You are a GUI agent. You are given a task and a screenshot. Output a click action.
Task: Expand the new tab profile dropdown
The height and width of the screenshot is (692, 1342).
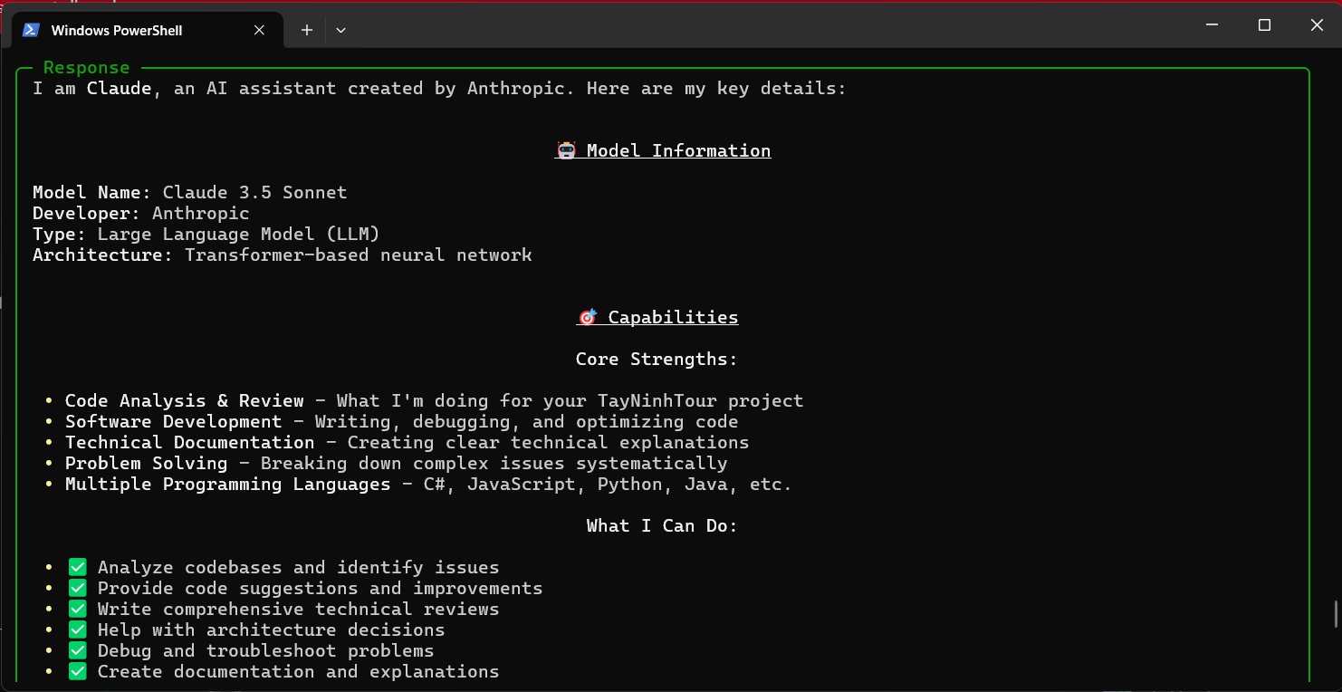point(340,30)
